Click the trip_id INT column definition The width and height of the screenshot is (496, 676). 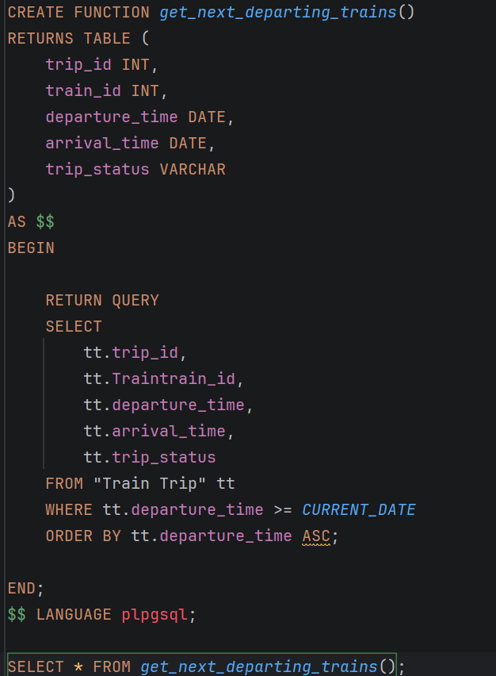pos(101,65)
